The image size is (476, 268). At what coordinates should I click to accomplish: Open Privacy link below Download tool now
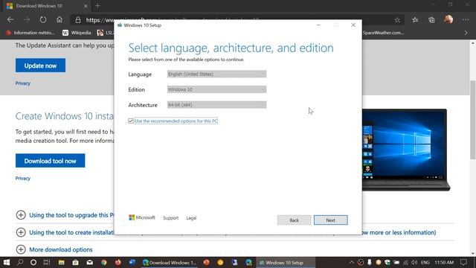[x=23, y=179]
